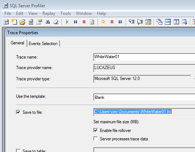Pause replay using the rightmost pause icon
Screen dimensions: 195x152
pos(120,22)
